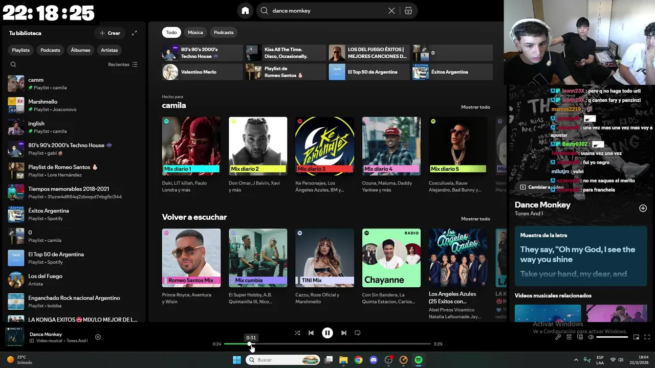Image resolution: width=655 pixels, height=368 pixels.
Task: Skip to next track
Action: point(344,333)
